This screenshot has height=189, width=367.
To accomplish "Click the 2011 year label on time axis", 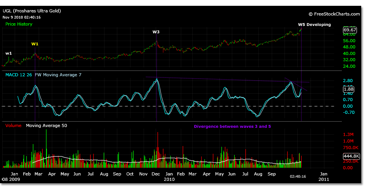I will click(324, 180).
